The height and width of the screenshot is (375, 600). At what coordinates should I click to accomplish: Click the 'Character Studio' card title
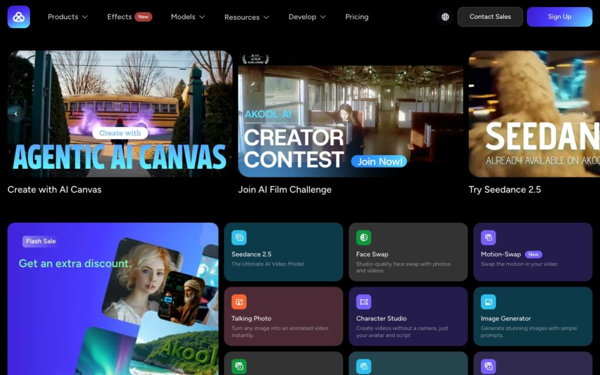[x=381, y=318]
